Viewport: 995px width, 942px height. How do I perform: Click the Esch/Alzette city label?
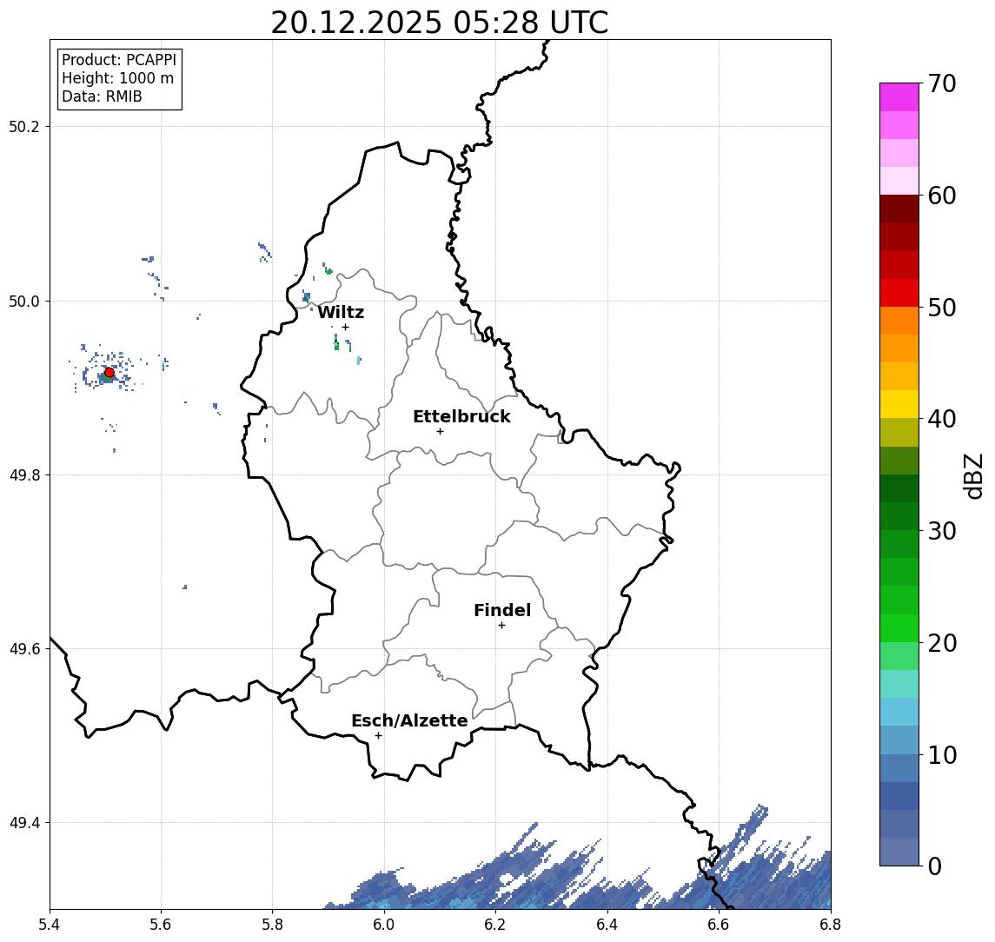pyautogui.click(x=409, y=720)
